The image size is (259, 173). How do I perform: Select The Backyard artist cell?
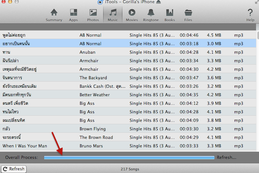coord(93,78)
